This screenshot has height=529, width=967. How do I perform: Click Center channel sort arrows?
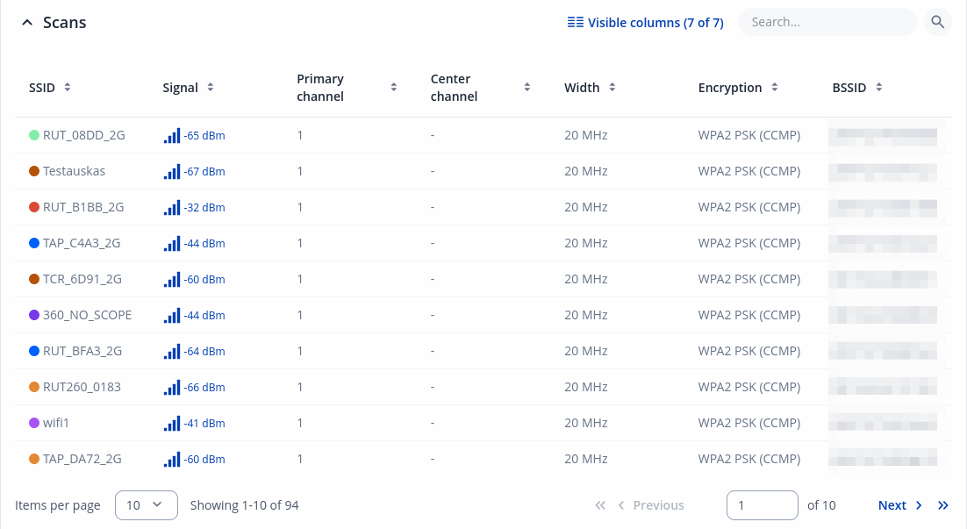click(527, 88)
